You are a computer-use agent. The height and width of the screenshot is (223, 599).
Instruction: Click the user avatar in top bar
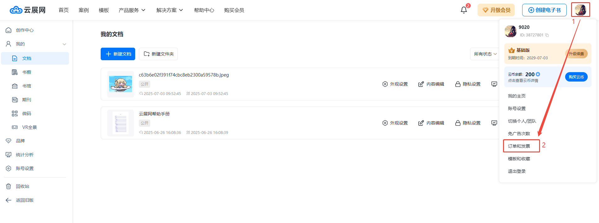pos(580,10)
